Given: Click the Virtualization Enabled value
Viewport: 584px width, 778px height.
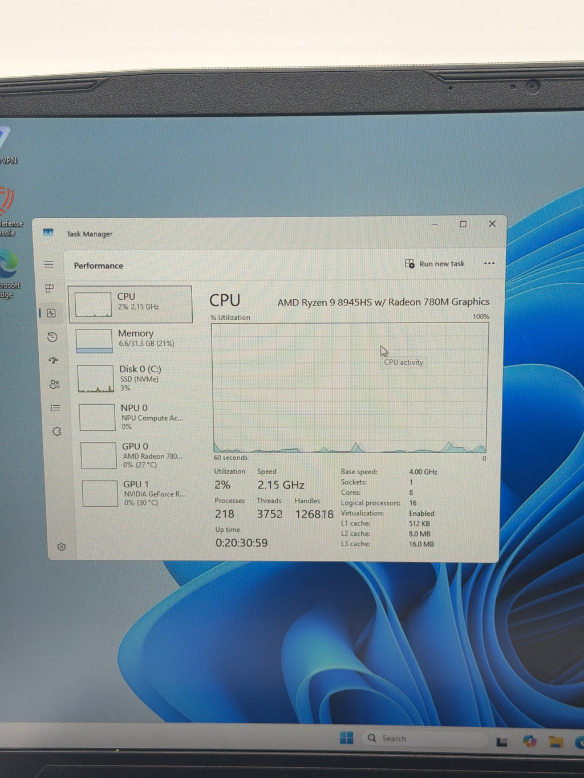Looking at the screenshot, I should click(x=421, y=514).
